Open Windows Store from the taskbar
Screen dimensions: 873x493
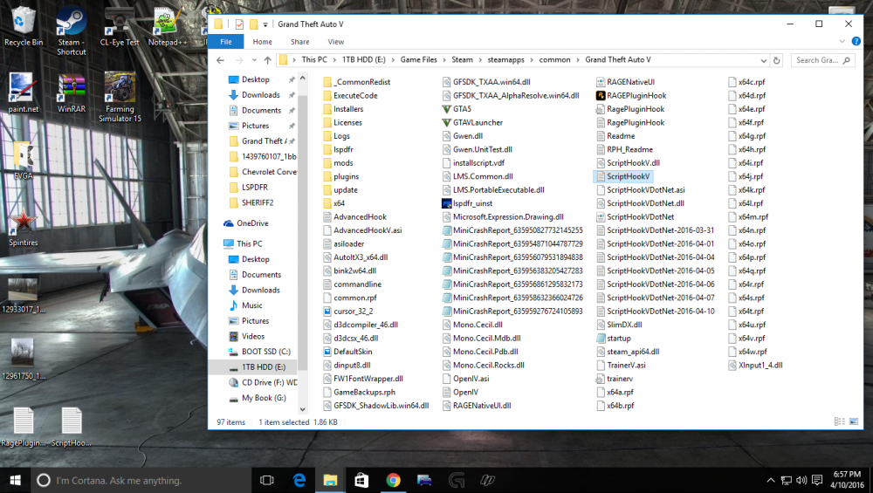361,480
